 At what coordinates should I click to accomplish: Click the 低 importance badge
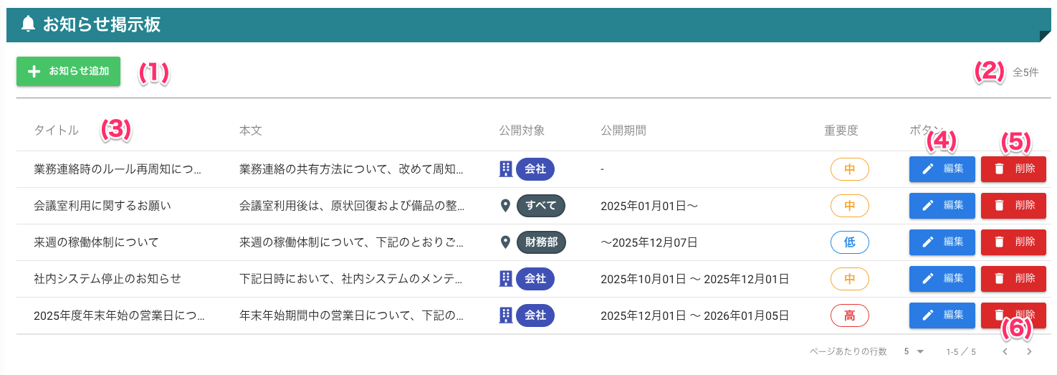coord(849,242)
